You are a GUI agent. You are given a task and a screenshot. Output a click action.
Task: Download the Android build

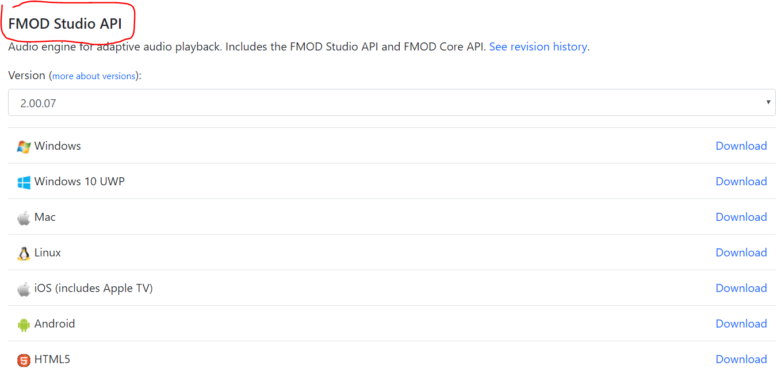pyautogui.click(x=741, y=324)
